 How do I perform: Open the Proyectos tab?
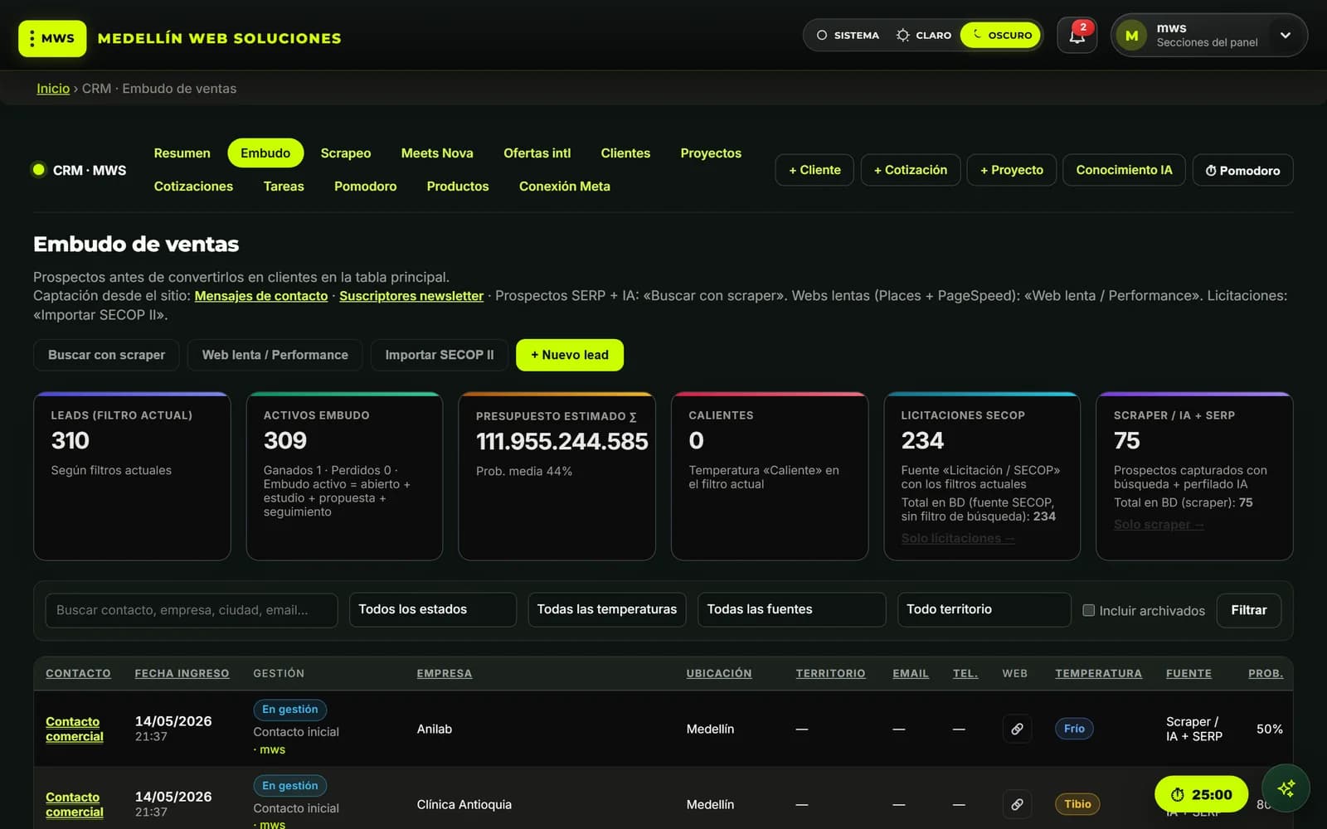[x=711, y=153]
